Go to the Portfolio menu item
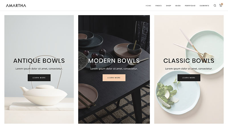Screen dimensions: 228x127 coord(190,6)
